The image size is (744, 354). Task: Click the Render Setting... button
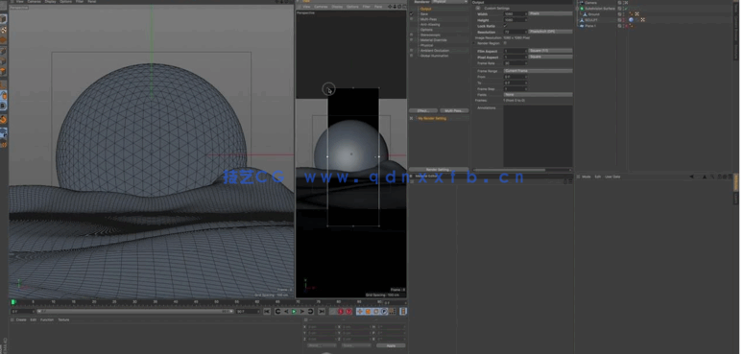click(438, 169)
